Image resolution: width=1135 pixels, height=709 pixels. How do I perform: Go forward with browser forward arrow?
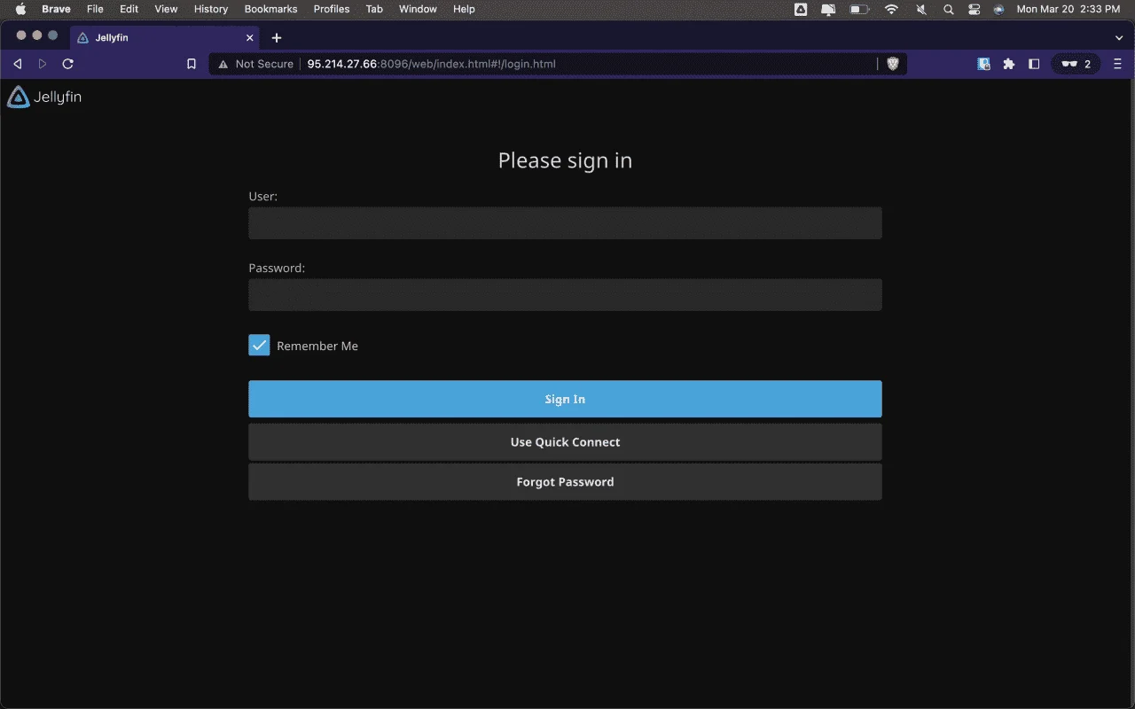pos(42,64)
